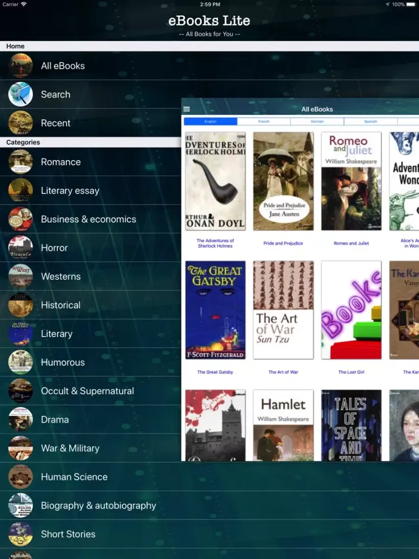
Task: Tap the Recent circular book icon
Action: (x=21, y=123)
